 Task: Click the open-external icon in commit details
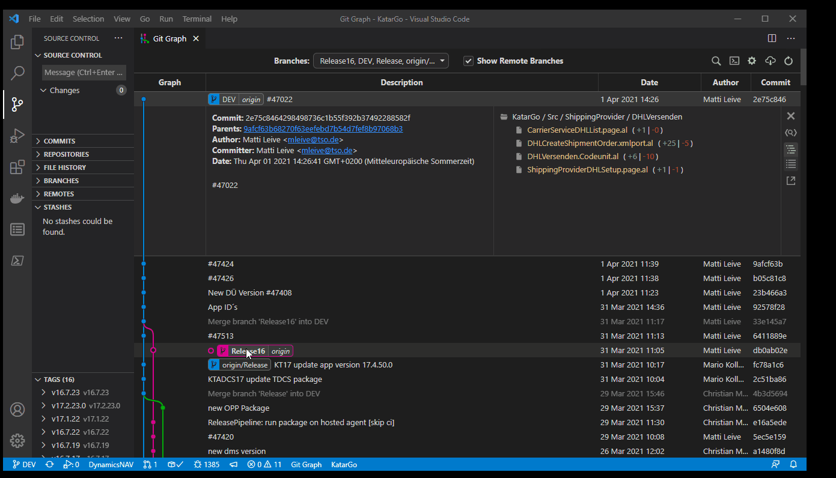[x=791, y=181]
